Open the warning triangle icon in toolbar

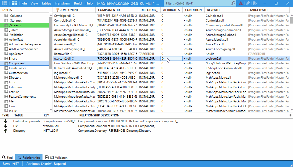pos(240,3)
